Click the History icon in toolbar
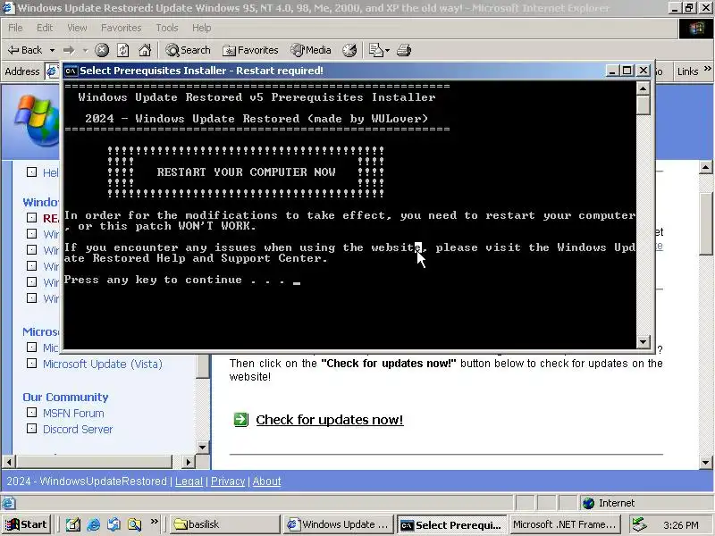Screen dimensions: 715x536 click(x=349, y=50)
